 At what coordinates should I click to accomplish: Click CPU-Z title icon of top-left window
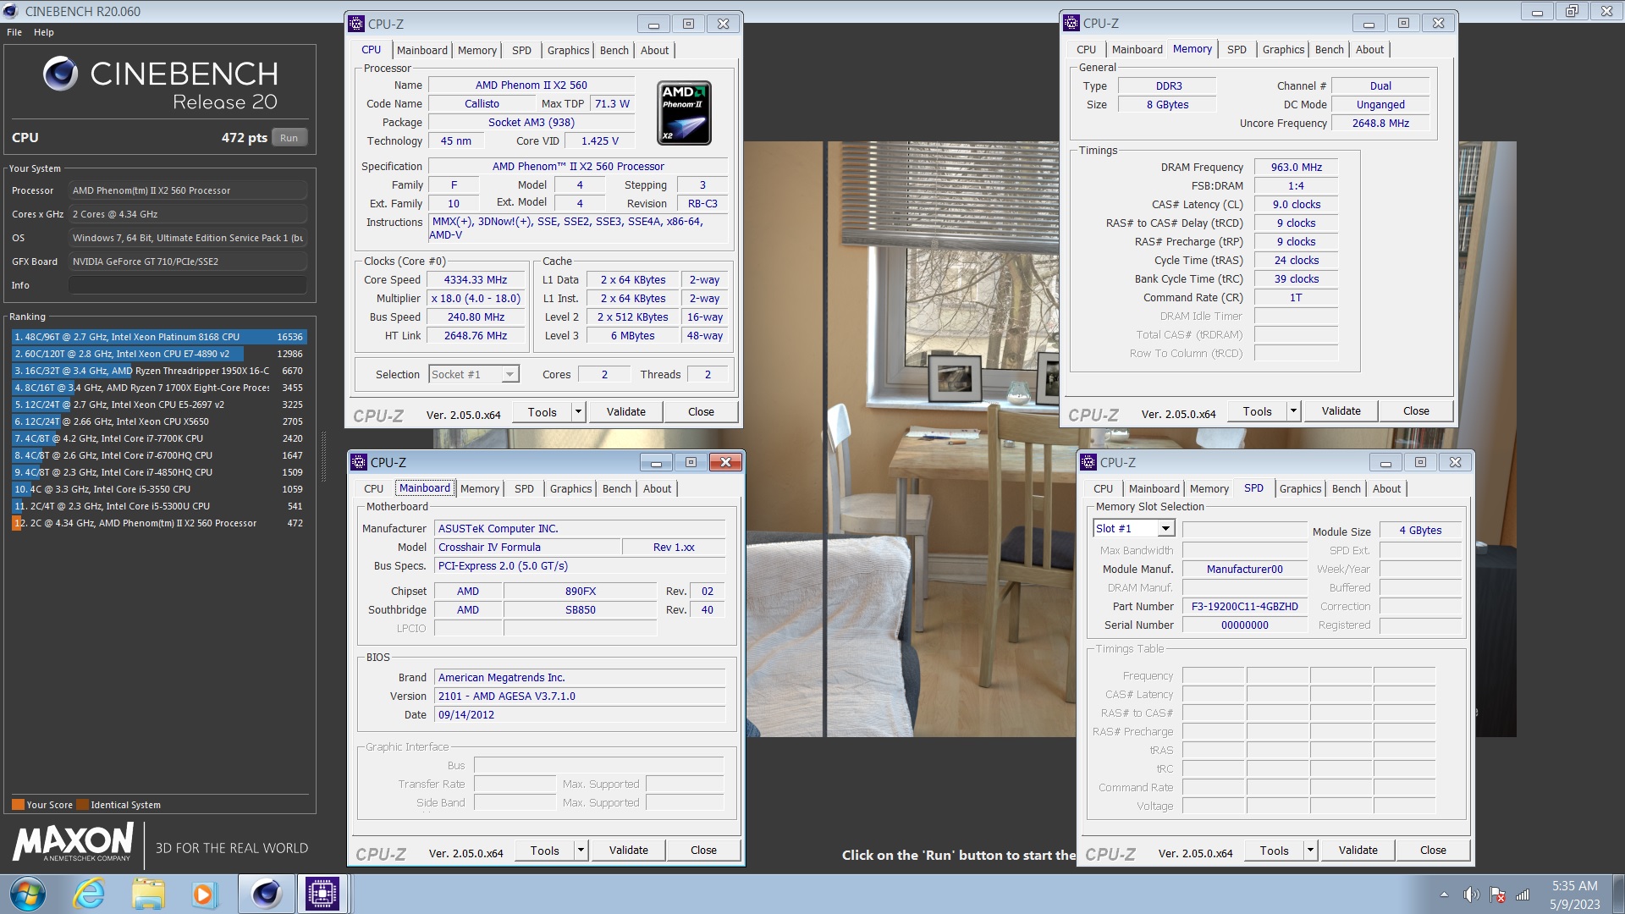click(x=357, y=24)
